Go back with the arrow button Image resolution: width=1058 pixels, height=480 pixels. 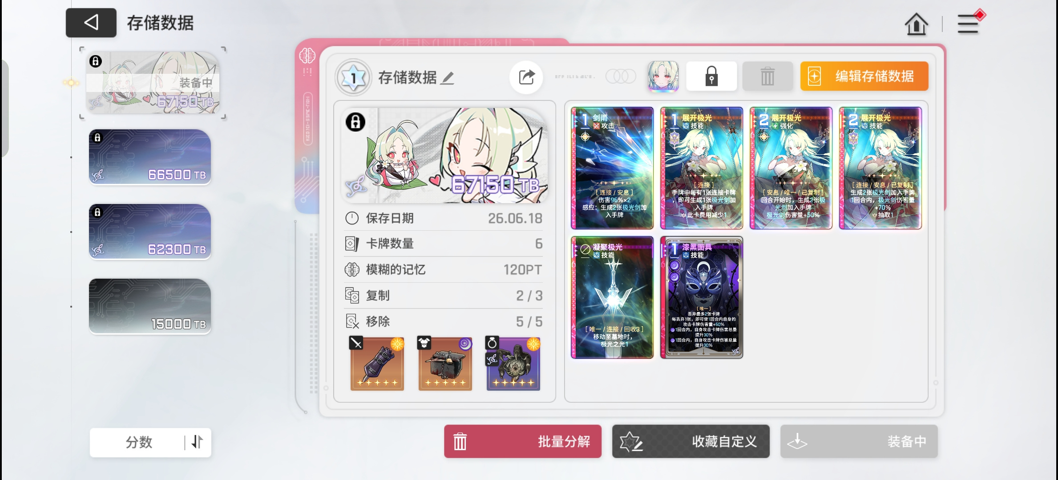point(91,23)
